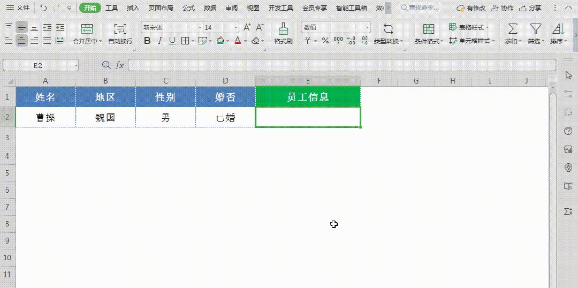Viewport: 578px width, 288px height.
Task: Open the 视图 tab
Action: [x=253, y=7]
